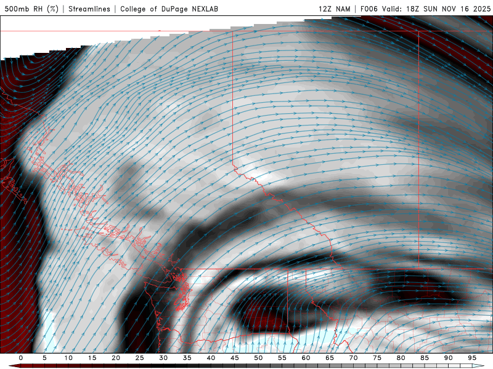Click the "18Z SUN NOV 16 2025" valid time
Screen dimensions: 493x369
pos(448,9)
